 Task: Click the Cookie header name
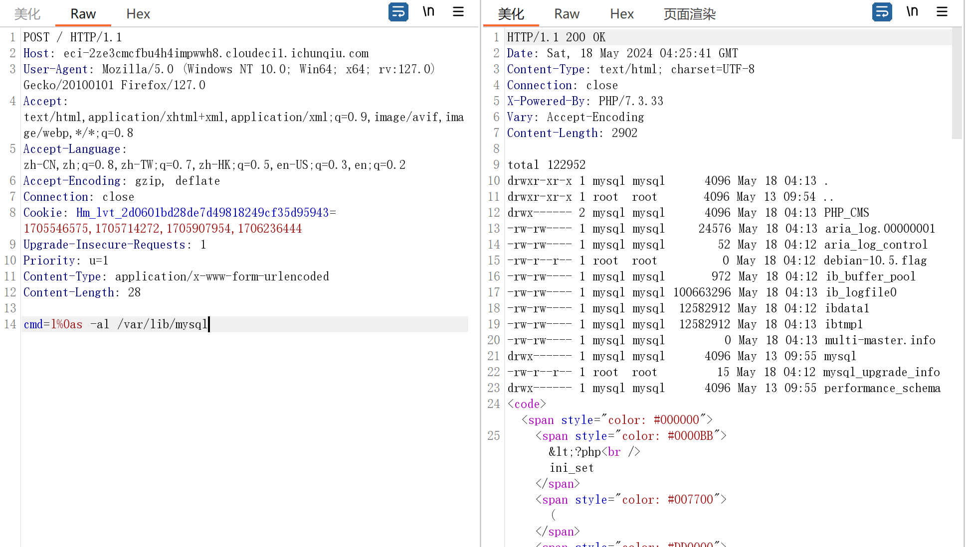tap(42, 213)
